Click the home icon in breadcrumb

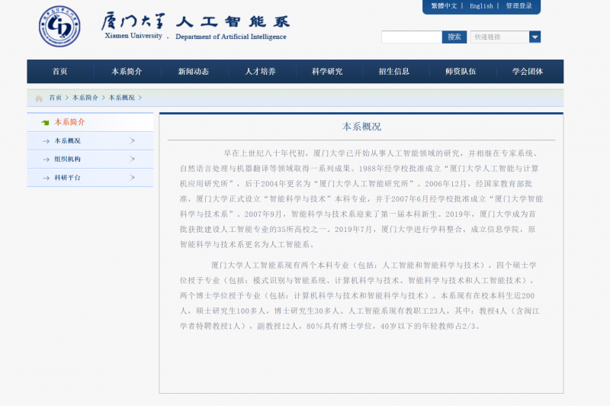pos(39,98)
